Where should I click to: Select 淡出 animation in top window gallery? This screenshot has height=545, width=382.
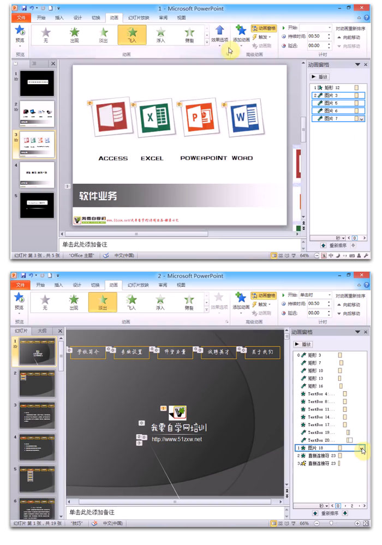(x=103, y=34)
